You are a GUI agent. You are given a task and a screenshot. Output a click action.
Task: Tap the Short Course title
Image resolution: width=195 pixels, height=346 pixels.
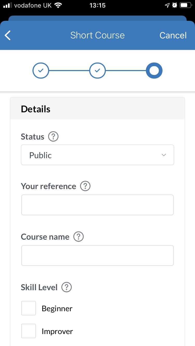tap(97, 35)
